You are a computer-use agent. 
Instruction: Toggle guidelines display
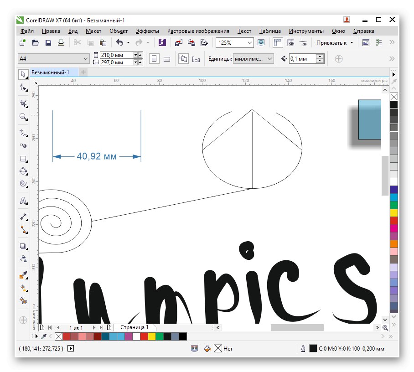point(303,42)
